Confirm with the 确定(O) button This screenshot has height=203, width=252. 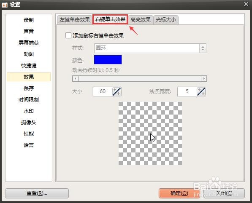[179, 193]
